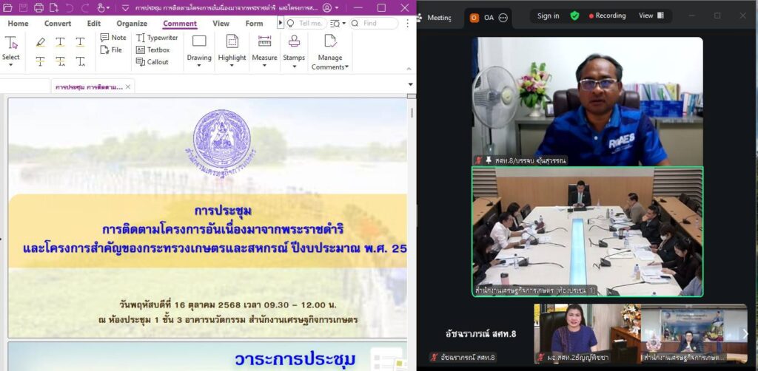The image size is (758, 371).
Task: Click the highlighter pen text-markup icon
Action: point(40,42)
